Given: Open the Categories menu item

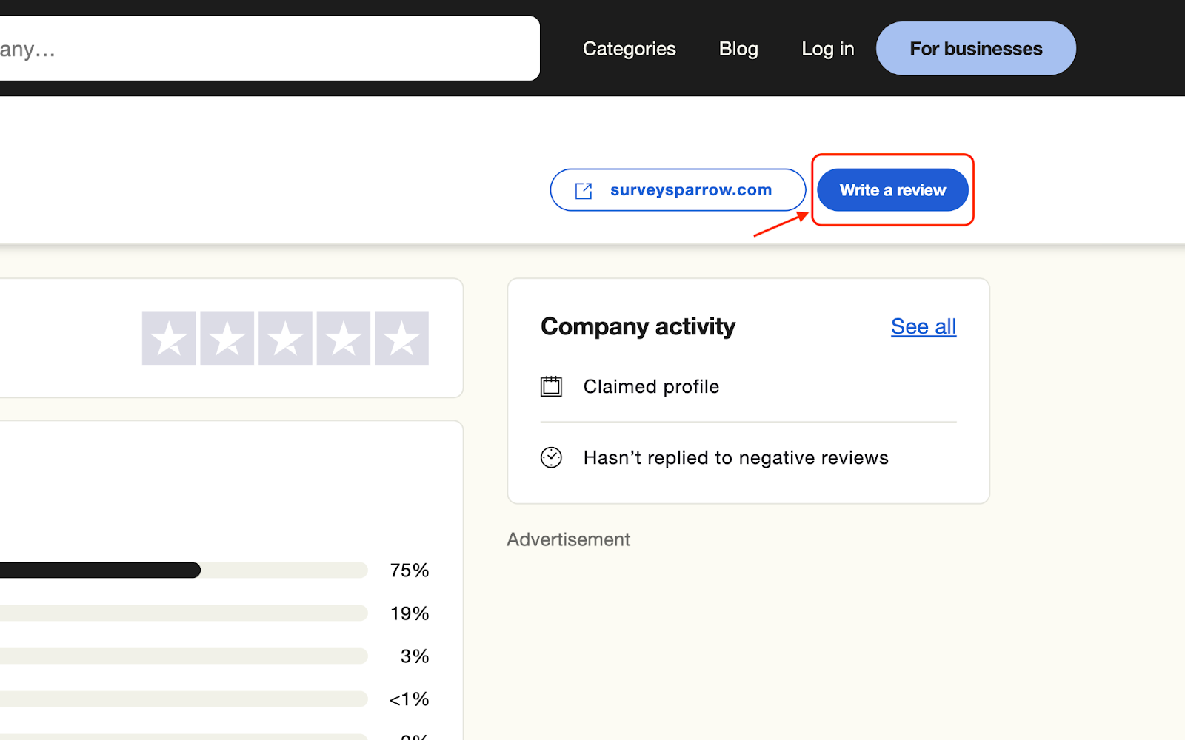Looking at the screenshot, I should coord(629,49).
